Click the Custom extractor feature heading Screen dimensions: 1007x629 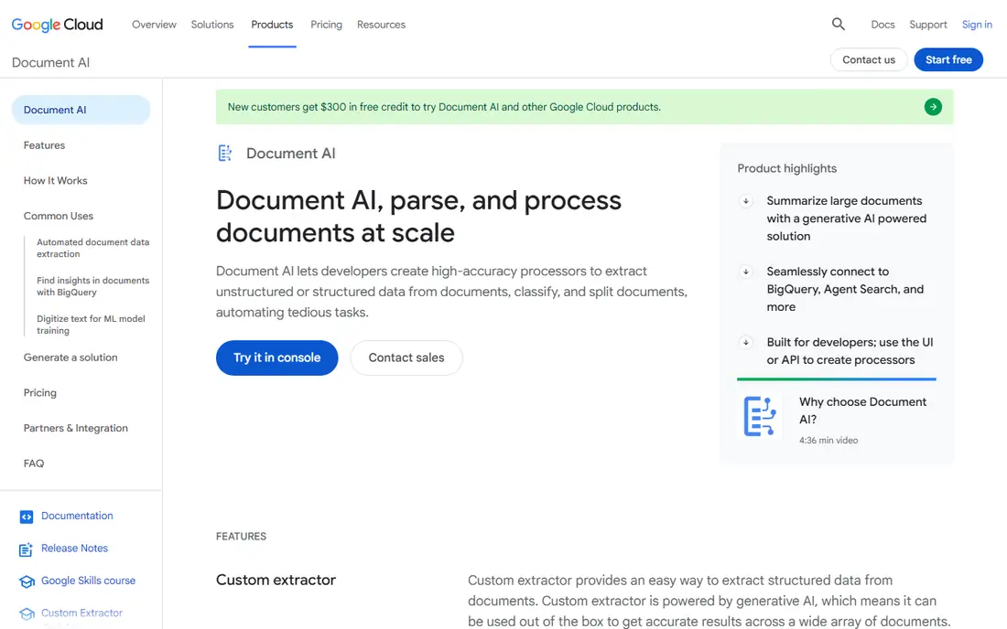pos(276,580)
